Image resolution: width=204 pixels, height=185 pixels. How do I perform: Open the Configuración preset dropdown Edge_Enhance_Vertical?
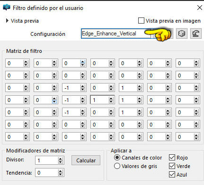(116, 34)
